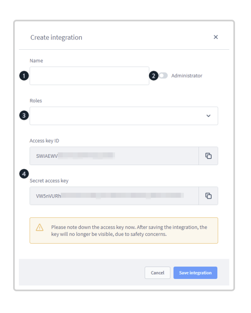Viewport: 251px width, 313px height.
Task: Close the Create integration dialog
Action: (x=215, y=37)
